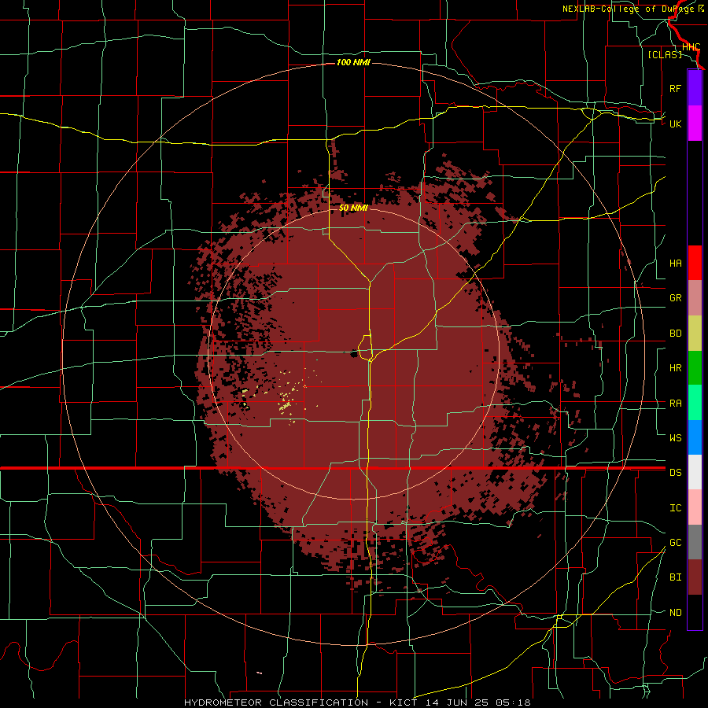Click the GC legend label

675,542
